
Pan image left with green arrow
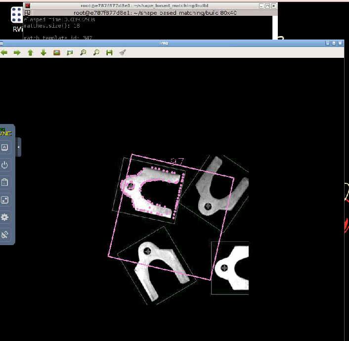[x=4, y=52]
